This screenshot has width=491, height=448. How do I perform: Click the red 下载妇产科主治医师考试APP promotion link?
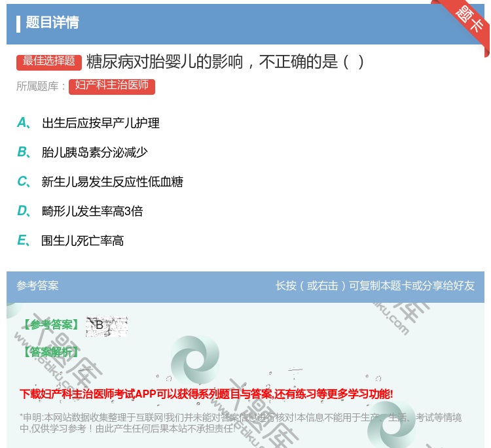click(206, 394)
